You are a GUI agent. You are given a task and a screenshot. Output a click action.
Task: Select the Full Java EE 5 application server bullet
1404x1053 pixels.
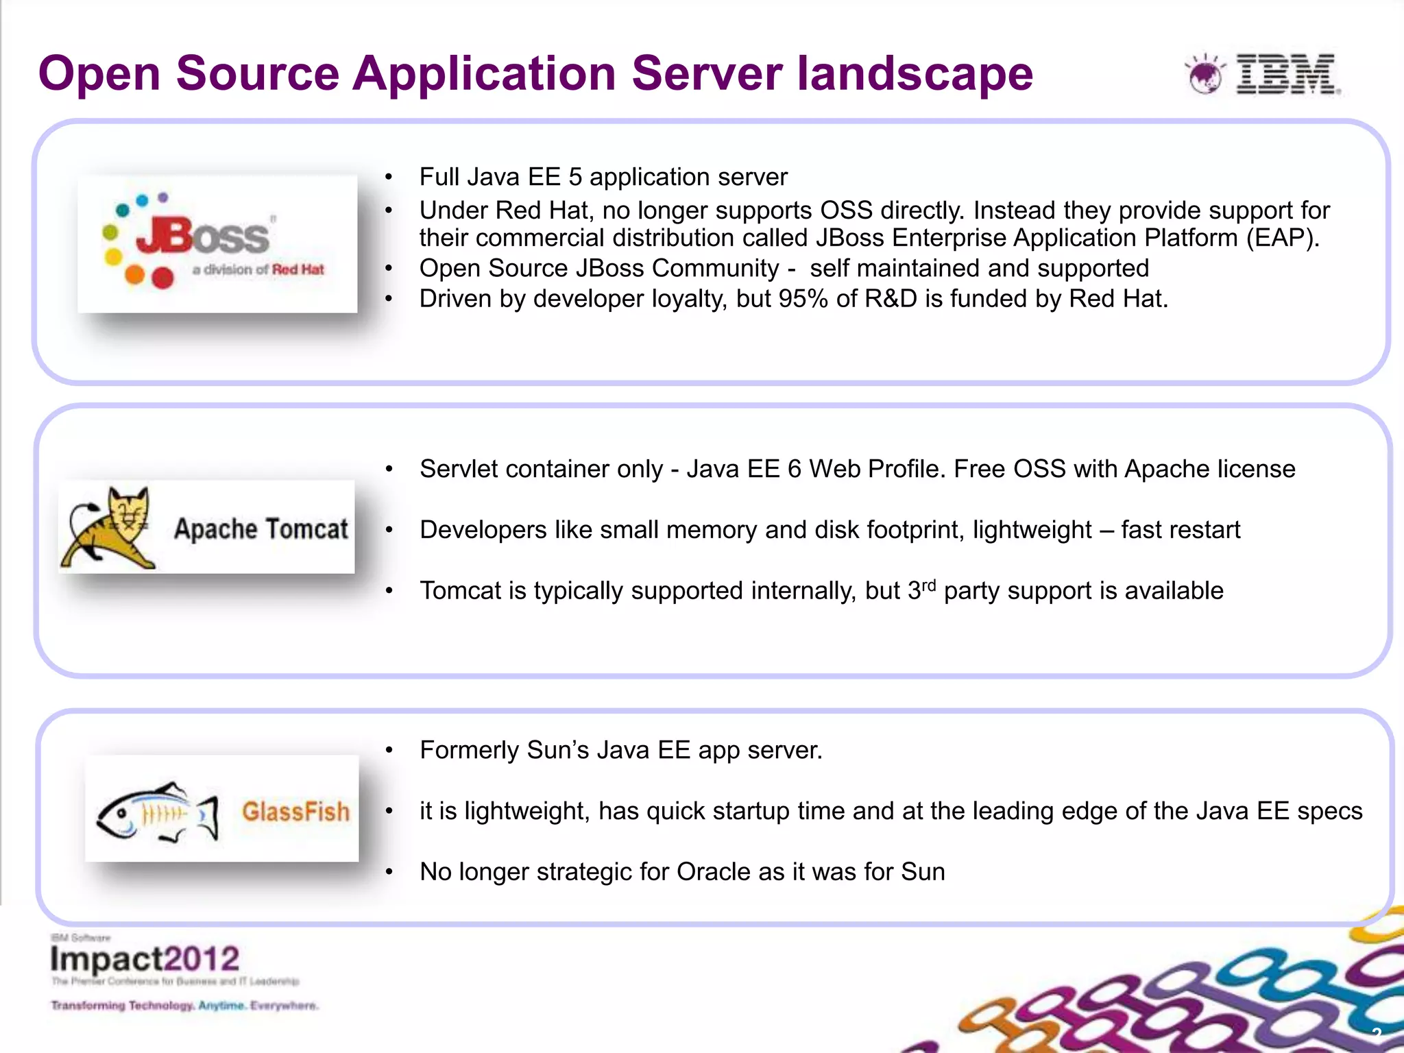pyautogui.click(x=603, y=177)
